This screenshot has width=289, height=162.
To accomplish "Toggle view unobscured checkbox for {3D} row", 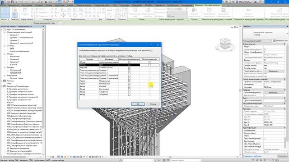I will pos(129,65).
